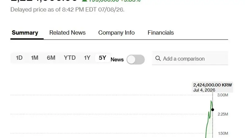Image resolution: width=245 pixels, height=138 pixels.
Task: Click the black data point on chart
Action: [x=213, y=110]
